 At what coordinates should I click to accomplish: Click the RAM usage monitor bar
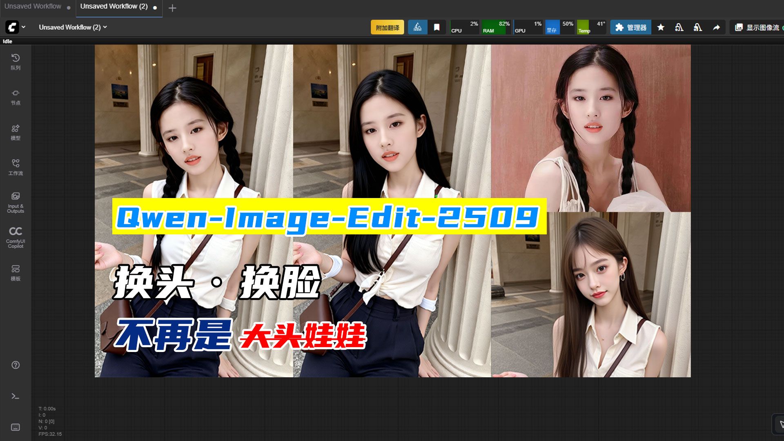point(496,27)
